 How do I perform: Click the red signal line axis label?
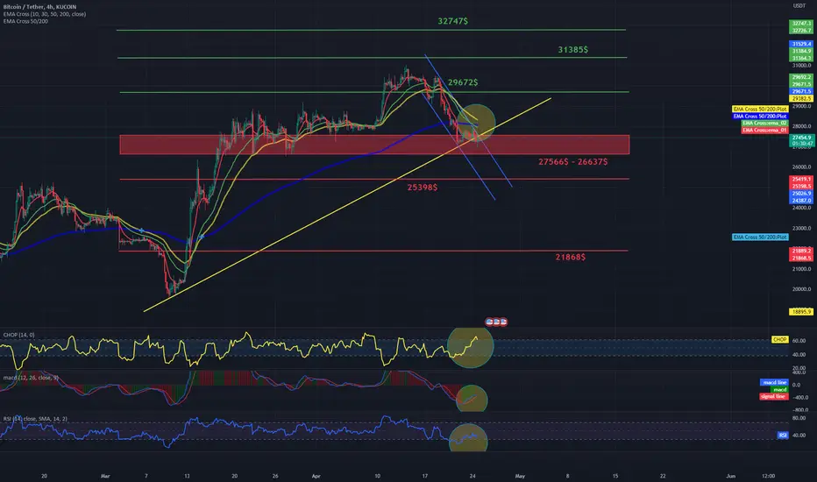coord(774,396)
